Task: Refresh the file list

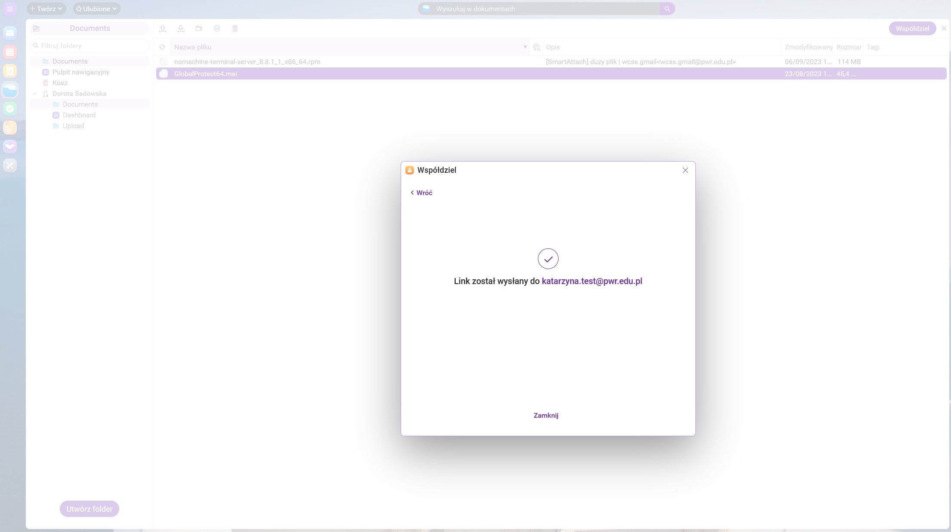Action: tap(162, 47)
